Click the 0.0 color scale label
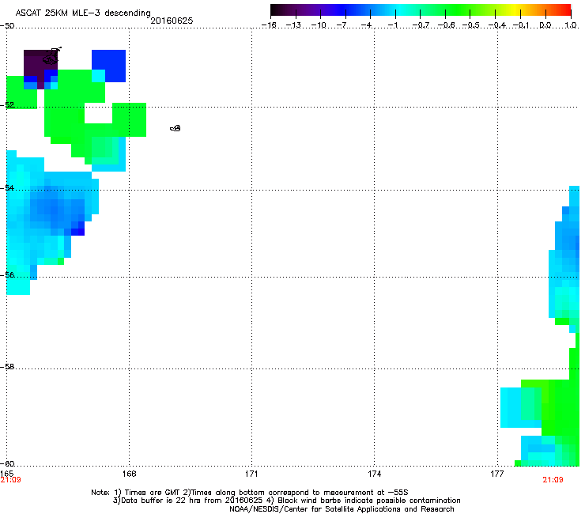Viewport: 585px width, 514px height. (x=545, y=25)
